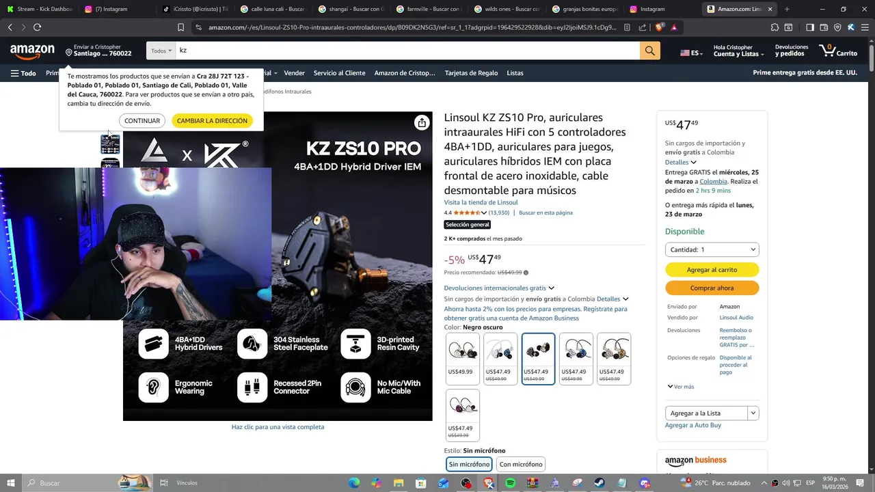Open the reader mode icon in address bar
Viewport: 875px width, 492px height.
pyautogui.click(x=628, y=27)
